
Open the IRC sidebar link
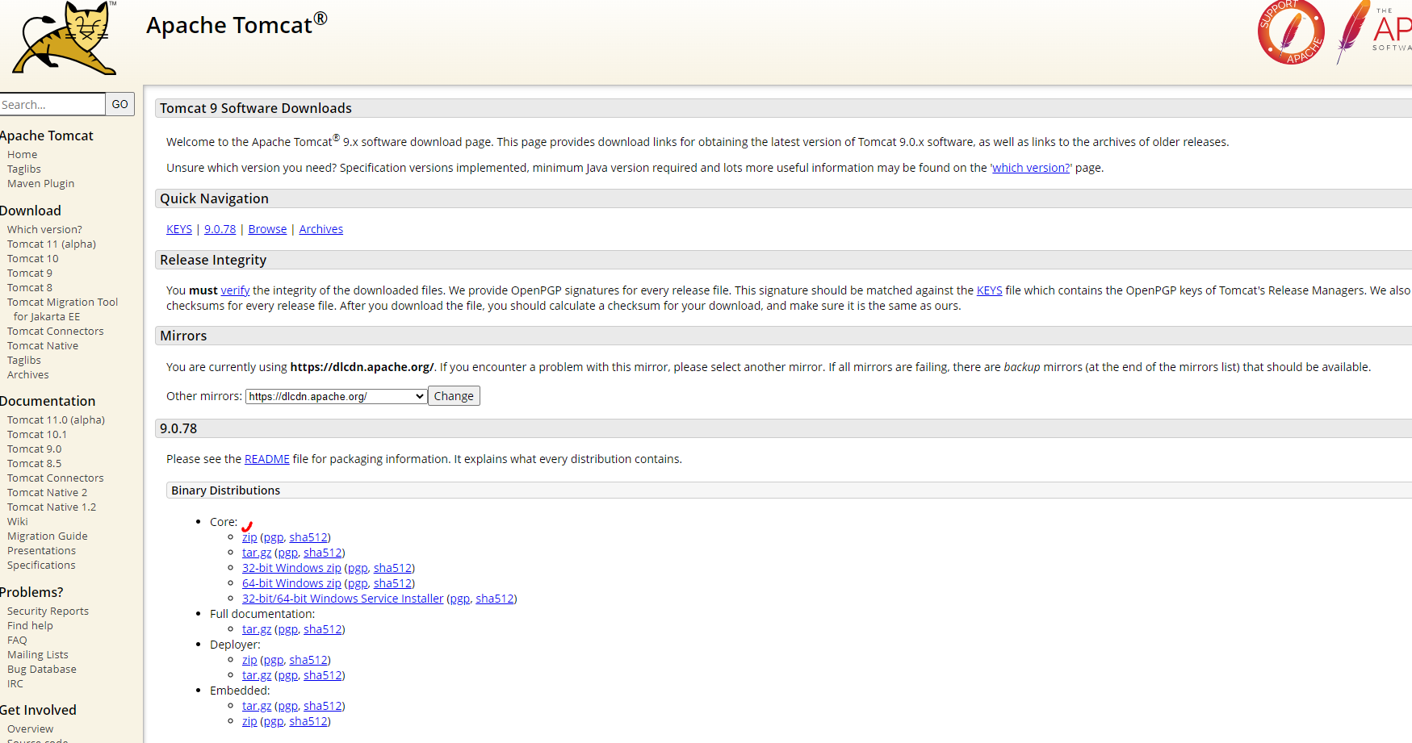tap(15, 684)
